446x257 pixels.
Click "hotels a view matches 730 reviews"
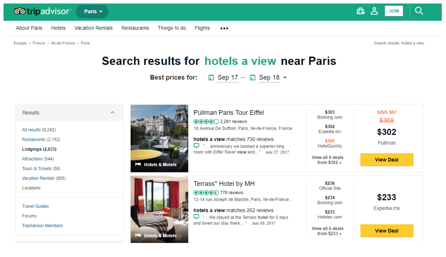tap(234, 139)
